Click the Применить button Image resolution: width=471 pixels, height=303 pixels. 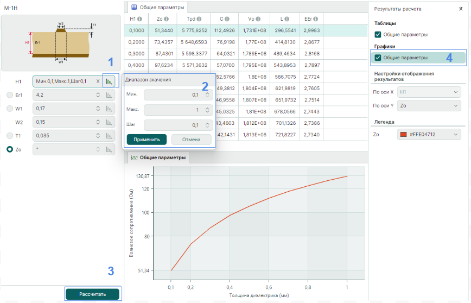coord(147,140)
